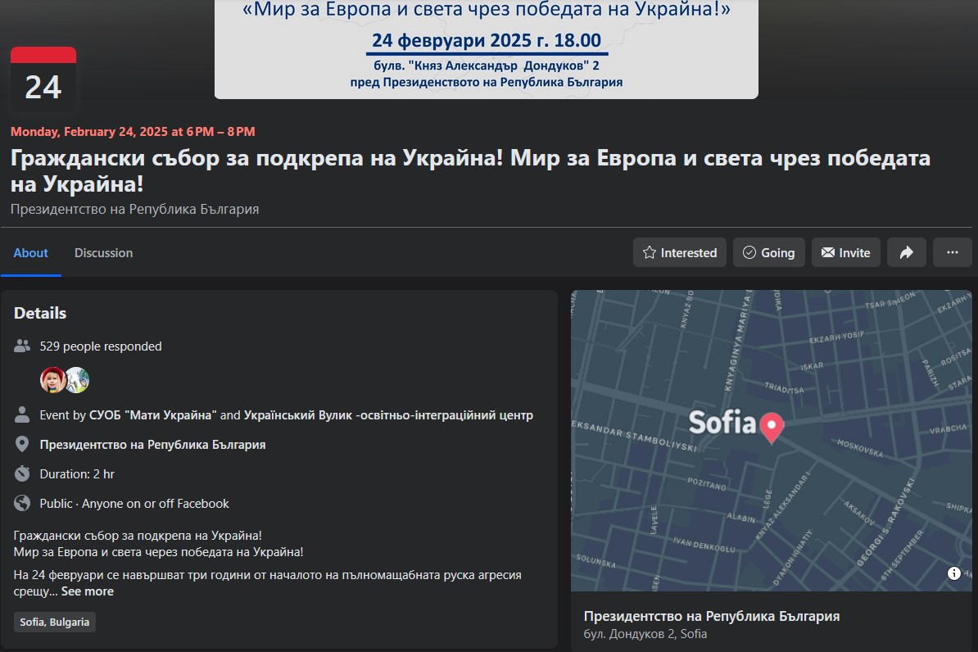
Task: Click the Duration: 2 hr text
Action: (77, 474)
